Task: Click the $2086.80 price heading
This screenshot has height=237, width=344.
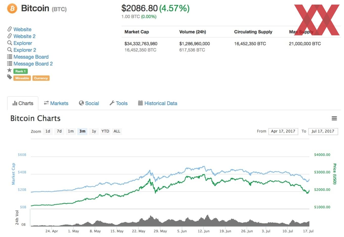Action: (140, 8)
